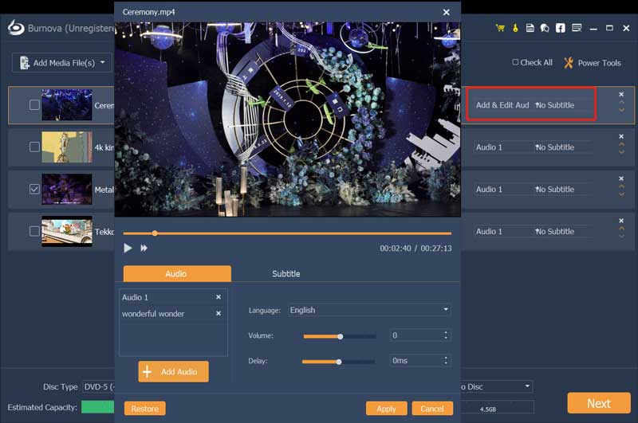Open the Facebook share icon
This screenshot has width=638, height=423.
click(x=561, y=28)
